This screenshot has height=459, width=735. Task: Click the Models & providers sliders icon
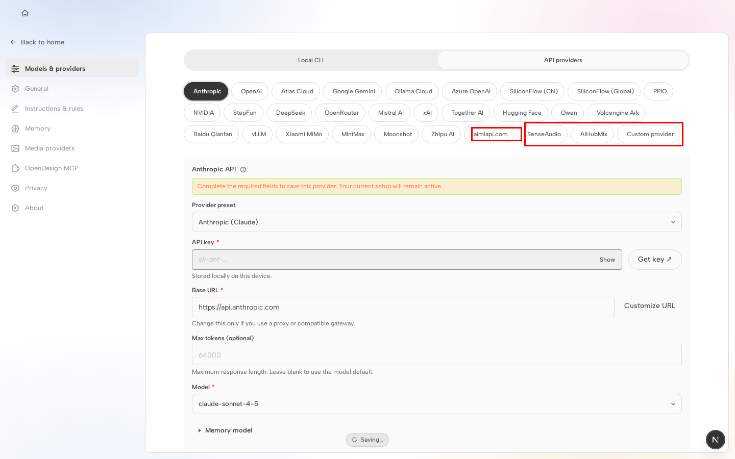[15, 69]
